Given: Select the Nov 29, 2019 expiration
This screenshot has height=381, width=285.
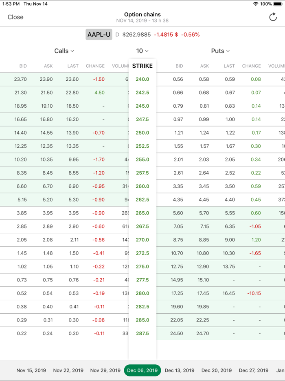Looking at the screenshot, I should click(x=105, y=370).
